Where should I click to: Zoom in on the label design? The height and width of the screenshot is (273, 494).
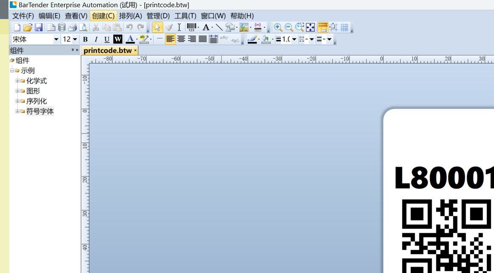coord(278,27)
